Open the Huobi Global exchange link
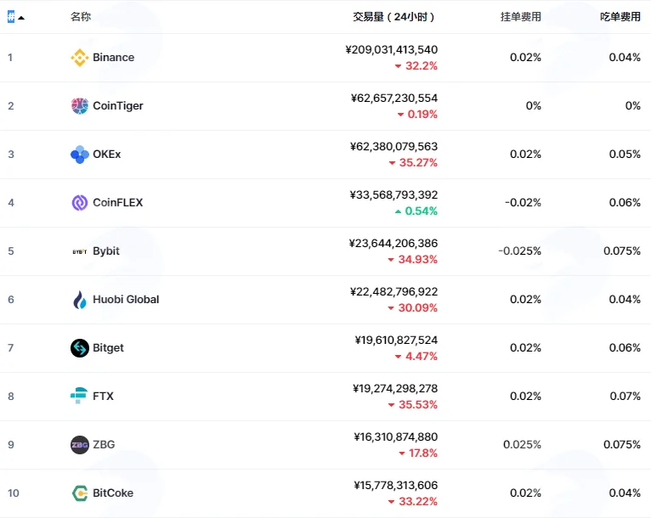Screen dimensions: 651x518 pyautogui.click(x=126, y=300)
